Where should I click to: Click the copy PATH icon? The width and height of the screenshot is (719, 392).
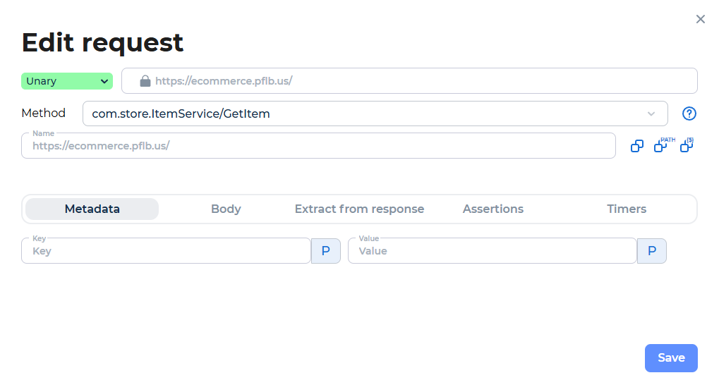click(664, 145)
